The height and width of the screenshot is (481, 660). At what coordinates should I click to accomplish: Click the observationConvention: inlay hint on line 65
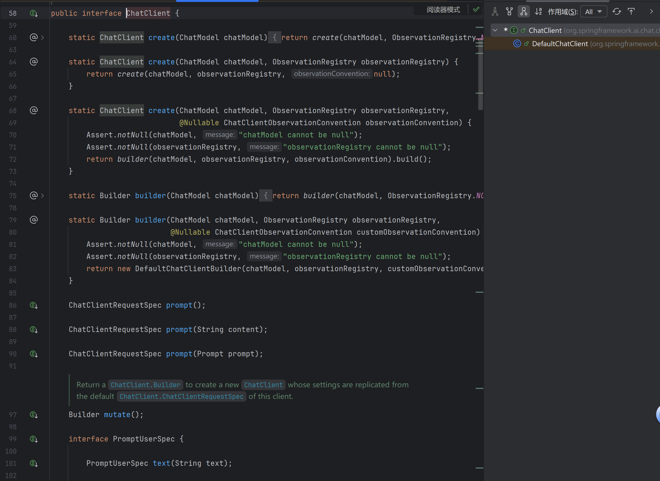click(x=332, y=74)
